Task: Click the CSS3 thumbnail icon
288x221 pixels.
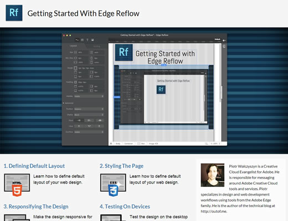Action: tap(113, 185)
